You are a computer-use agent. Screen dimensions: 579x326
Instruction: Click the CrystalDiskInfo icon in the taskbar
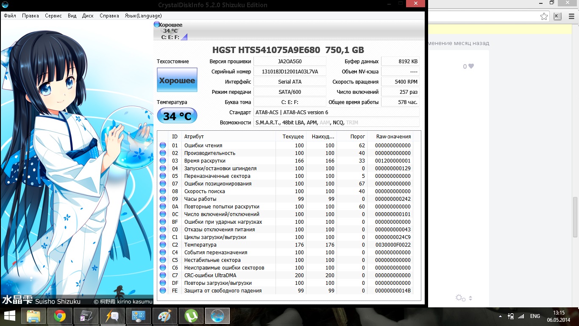tap(217, 316)
